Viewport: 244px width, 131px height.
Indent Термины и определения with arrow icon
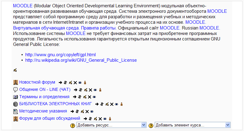75,97
